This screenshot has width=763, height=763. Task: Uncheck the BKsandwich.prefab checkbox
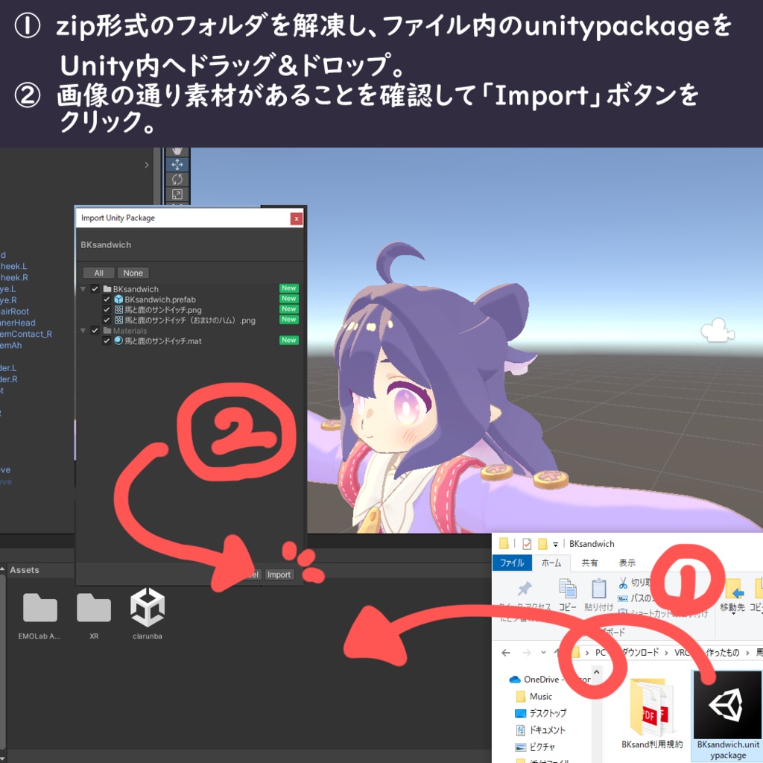tap(106, 300)
